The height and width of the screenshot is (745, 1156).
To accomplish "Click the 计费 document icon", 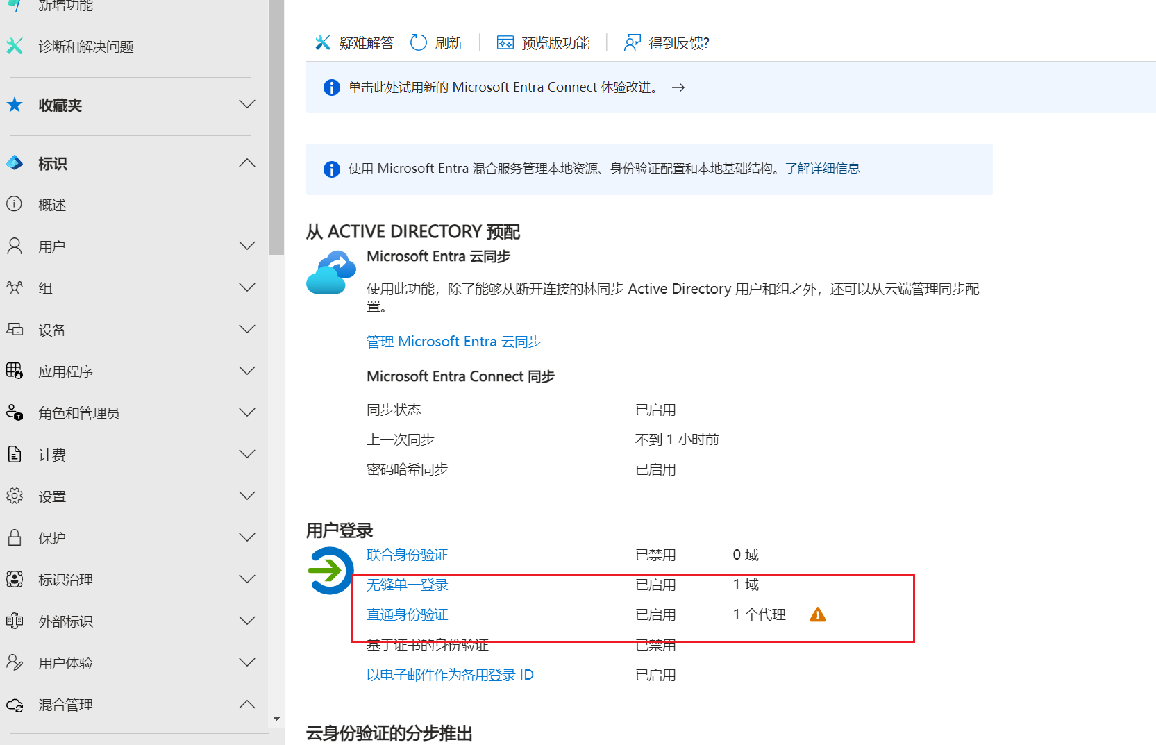I will click(x=15, y=454).
